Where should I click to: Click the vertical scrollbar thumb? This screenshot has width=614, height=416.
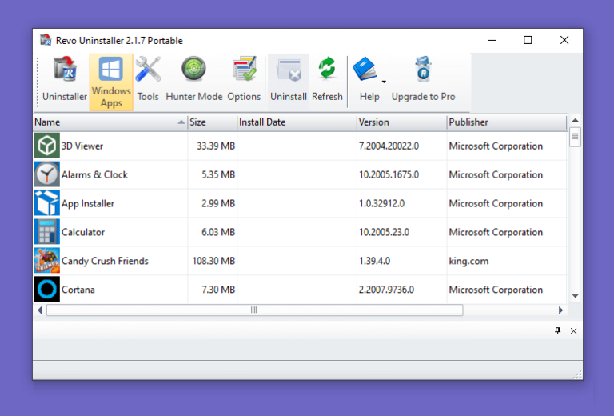[x=575, y=136]
